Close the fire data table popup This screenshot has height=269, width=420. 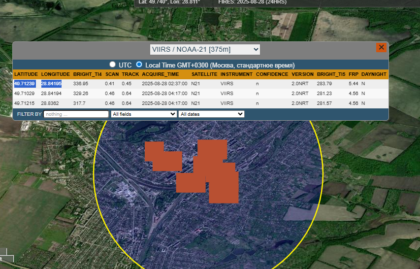[x=381, y=48]
